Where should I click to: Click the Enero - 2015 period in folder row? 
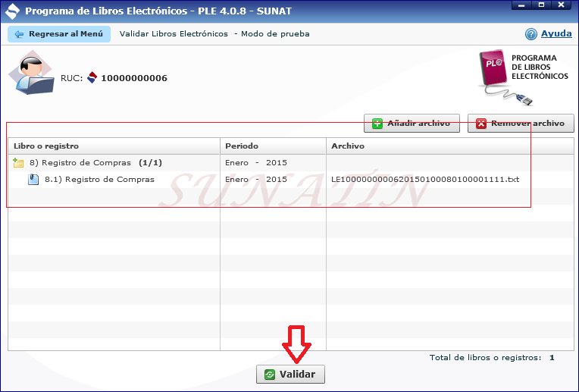click(x=256, y=163)
